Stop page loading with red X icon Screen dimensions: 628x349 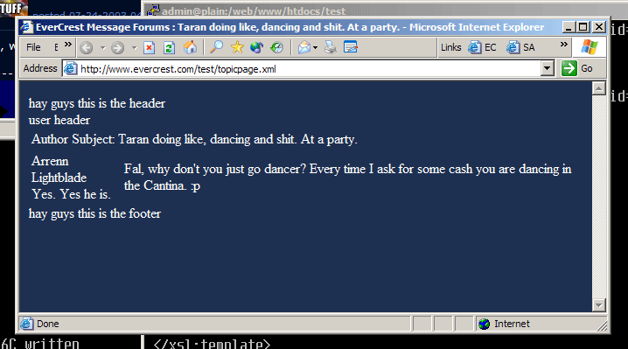[x=149, y=48]
